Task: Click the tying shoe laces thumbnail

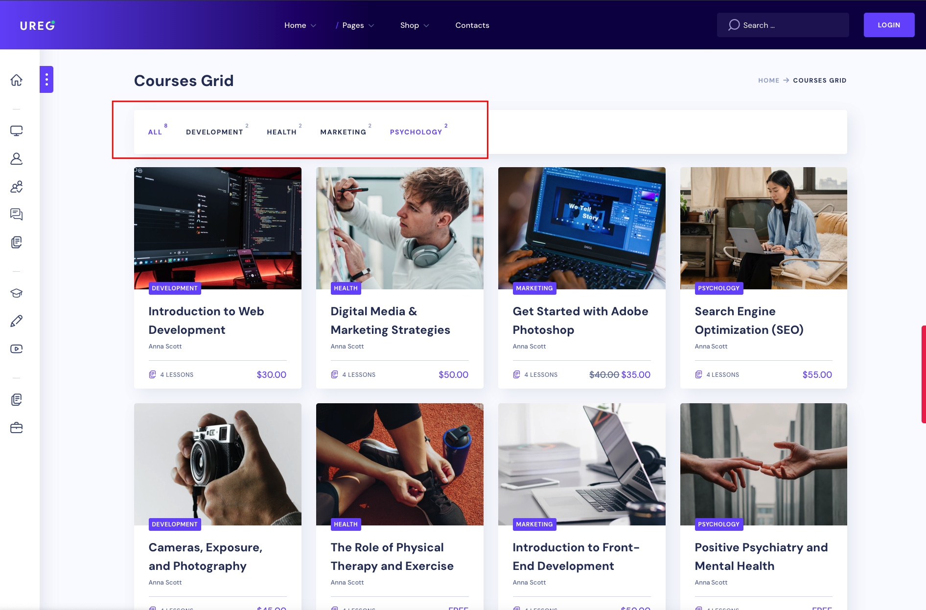Action: [400, 464]
